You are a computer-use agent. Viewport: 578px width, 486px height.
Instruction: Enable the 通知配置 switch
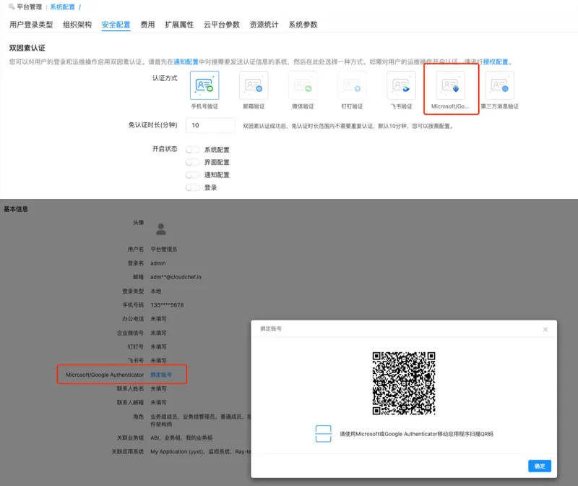pyautogui.click(x=193, y=175)
